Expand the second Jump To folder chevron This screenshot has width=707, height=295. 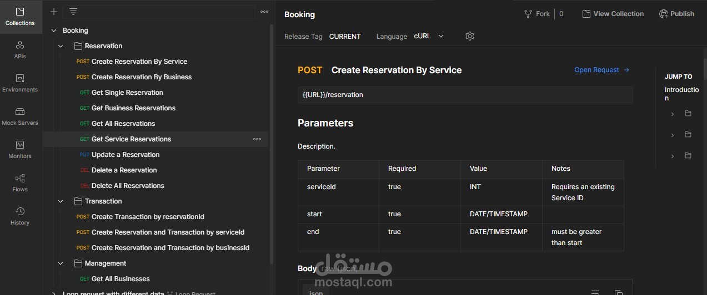tap(673, 135)
